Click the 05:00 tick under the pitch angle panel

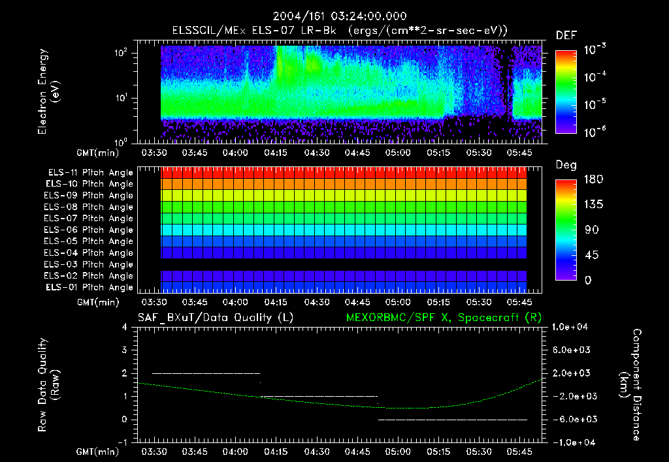[x=398, y=302]
